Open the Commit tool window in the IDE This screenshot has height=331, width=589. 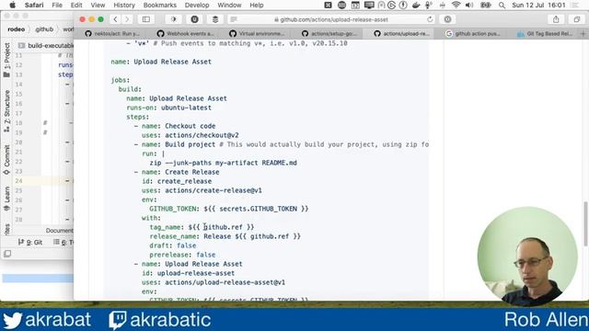tap(6, 160)
